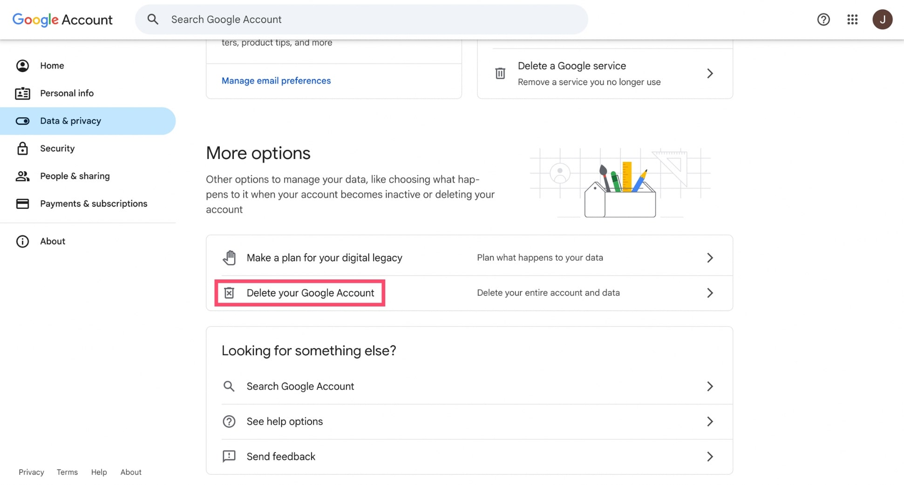The width and height of the screenshot is (904, 485).
Task: Go to Security in the sidebar
Action: tap(57, 148)
